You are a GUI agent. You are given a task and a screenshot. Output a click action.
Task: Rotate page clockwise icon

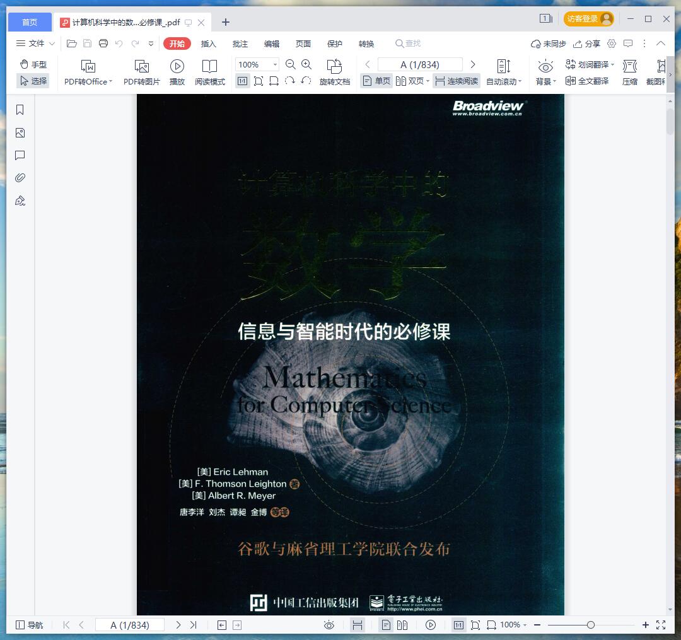tap(290, 81)
